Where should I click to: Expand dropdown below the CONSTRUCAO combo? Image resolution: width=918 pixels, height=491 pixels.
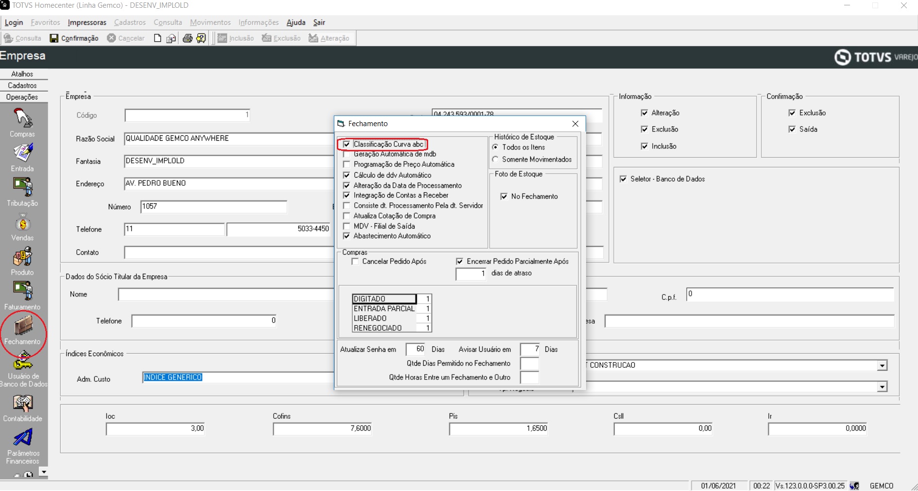tap(882, 387)
